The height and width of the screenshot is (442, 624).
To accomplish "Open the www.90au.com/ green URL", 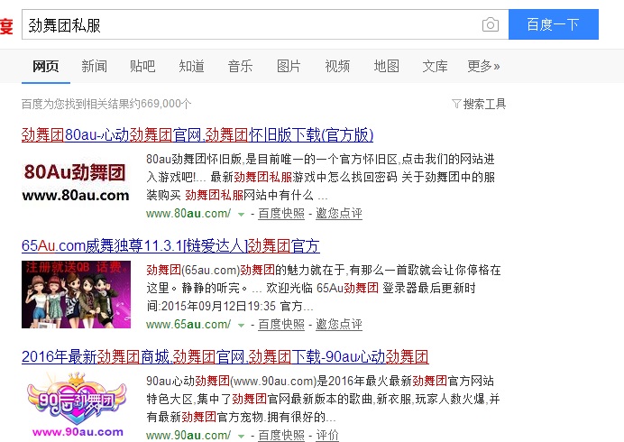I will click(x=188, y=435).
